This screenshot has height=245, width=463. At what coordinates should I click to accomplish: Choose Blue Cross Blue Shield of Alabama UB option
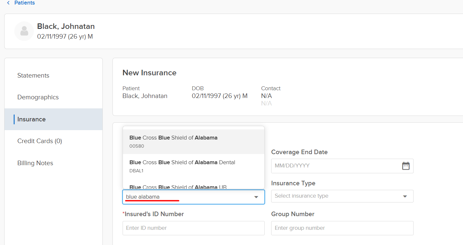pyautogui.click(x=193, y=186)
